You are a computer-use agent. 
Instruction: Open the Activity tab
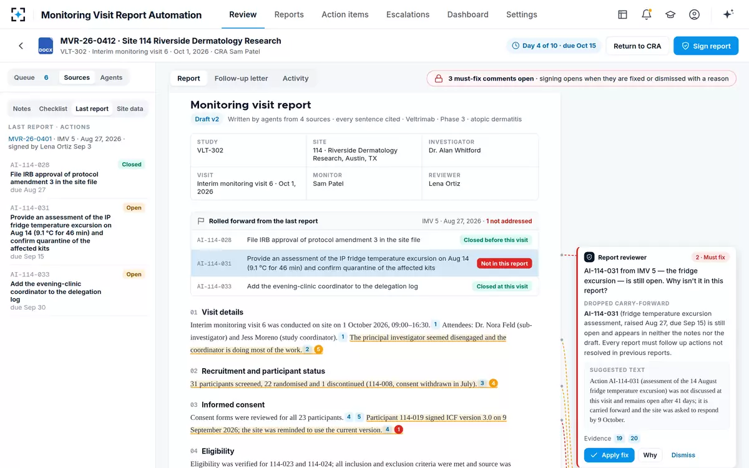point(295,78)
